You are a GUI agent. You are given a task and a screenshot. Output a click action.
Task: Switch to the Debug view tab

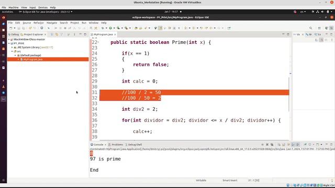[14, 34]
